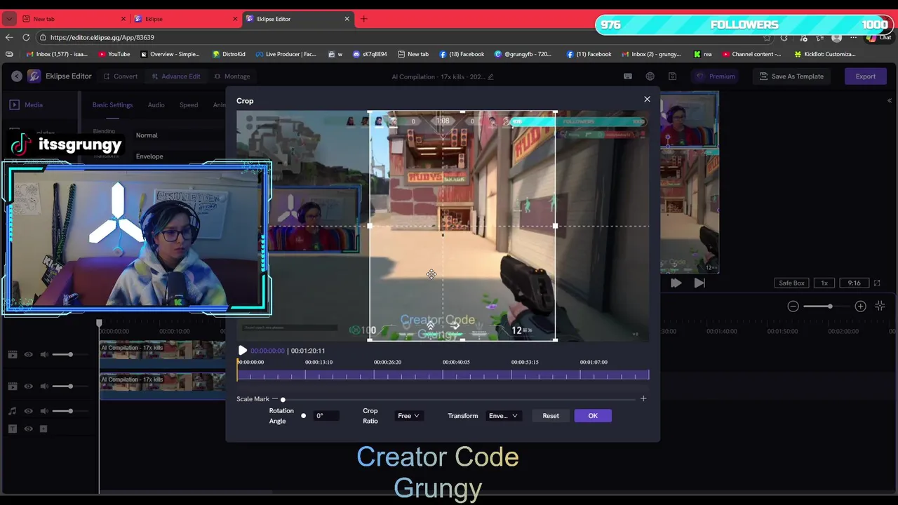Open the Speed settings tab

(189, 105)
